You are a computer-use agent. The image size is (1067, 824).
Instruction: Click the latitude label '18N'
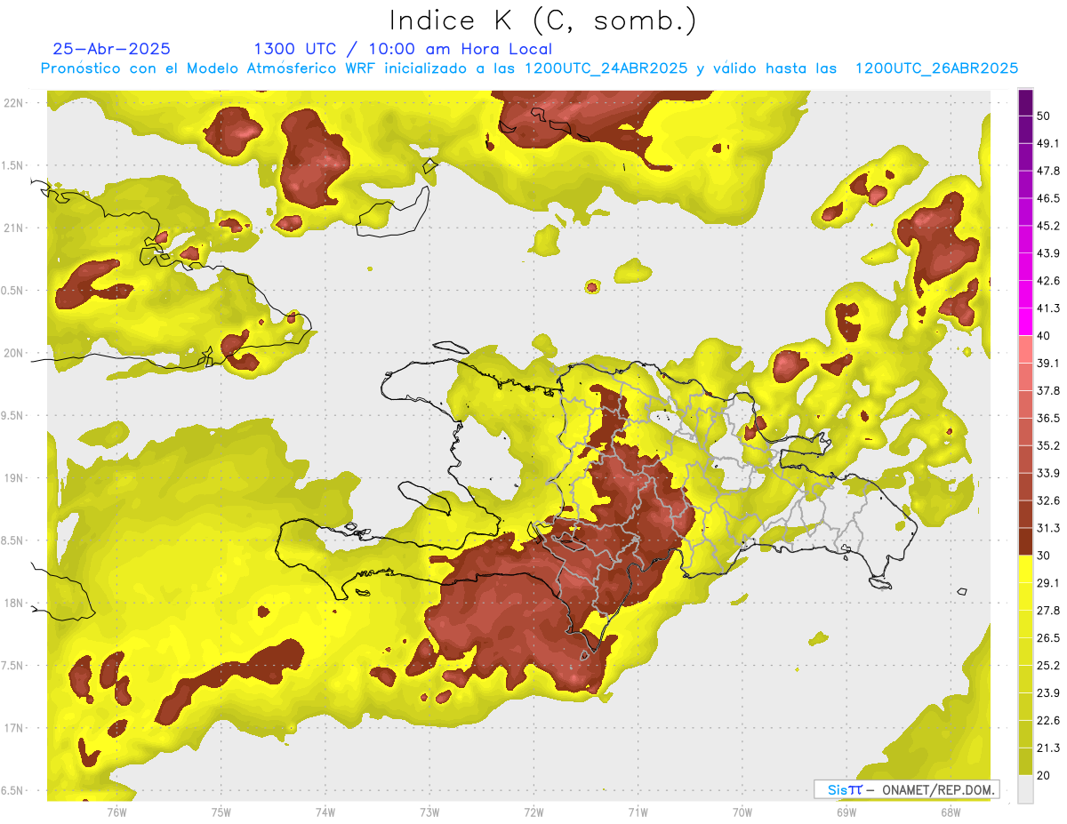click(13, 604)
